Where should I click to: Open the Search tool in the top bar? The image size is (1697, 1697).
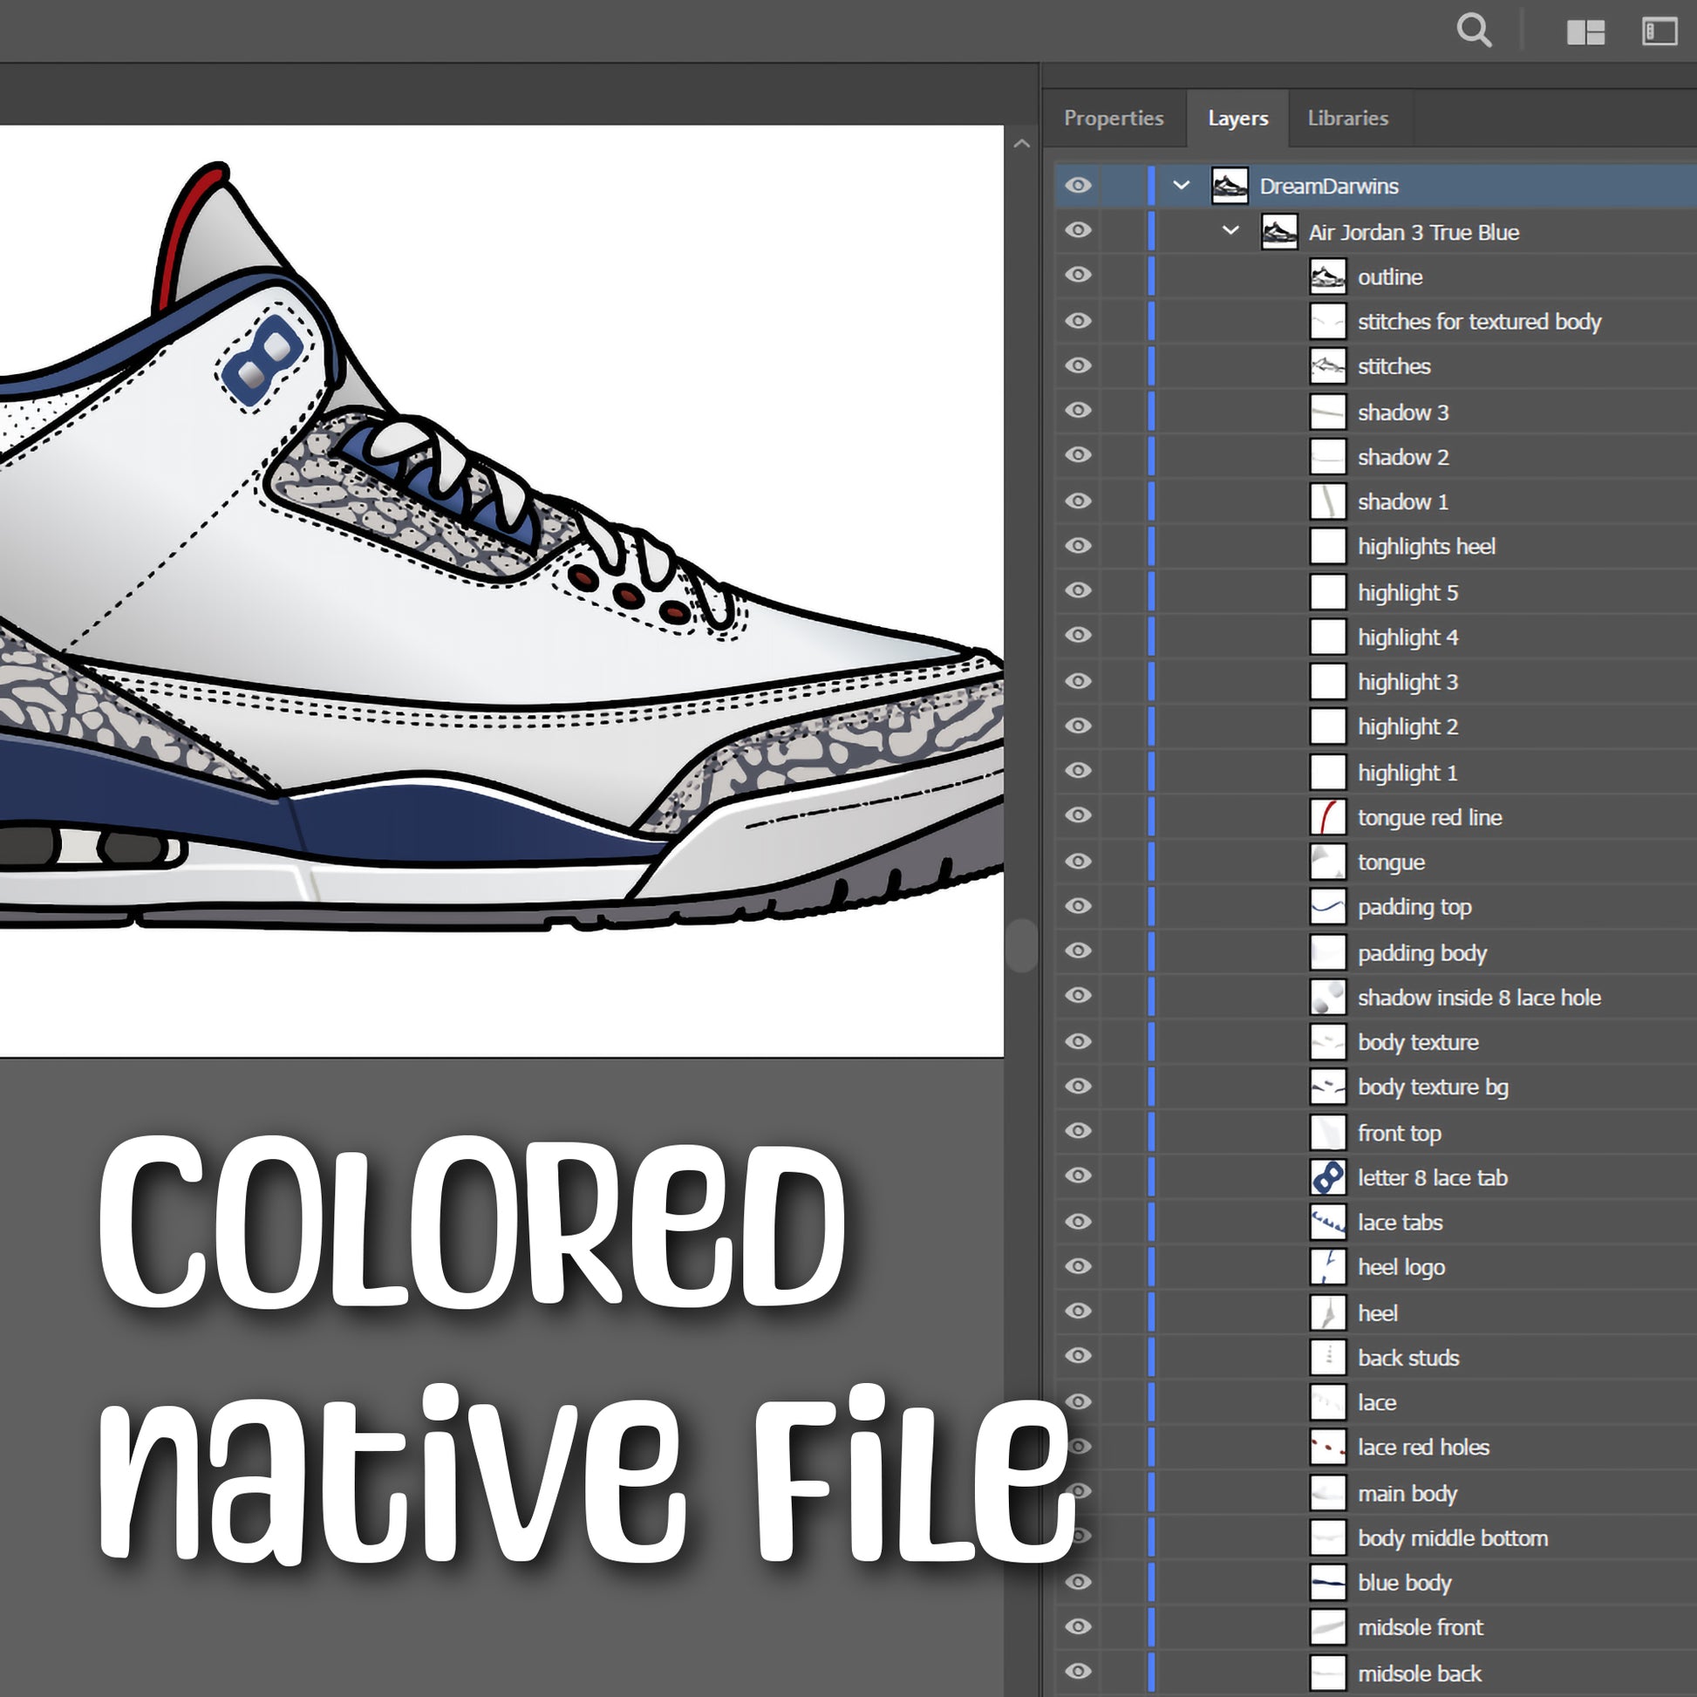pyautogui.click(x=1475, y=31)
